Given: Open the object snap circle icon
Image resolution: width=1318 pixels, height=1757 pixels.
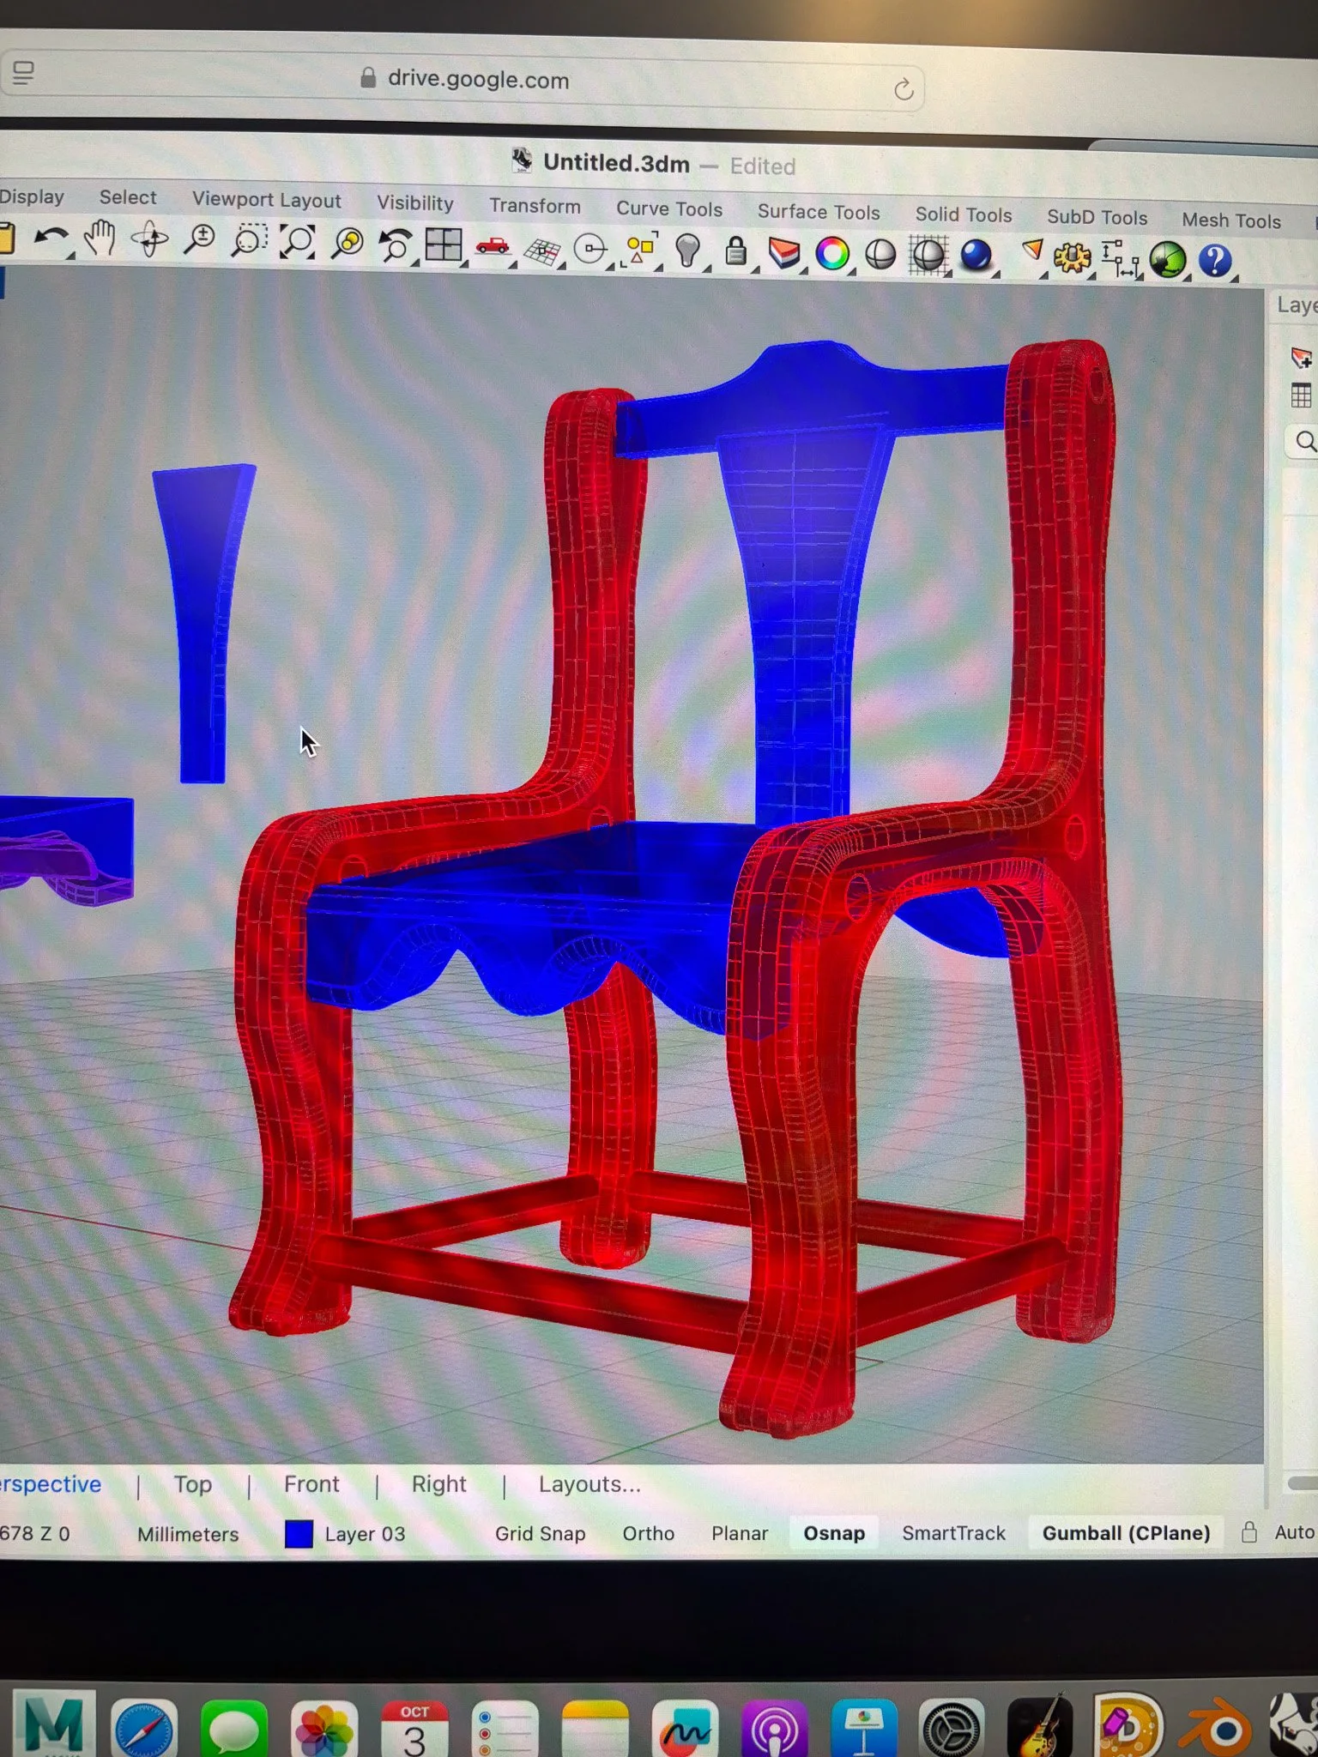Looking at the screenshot, I should [590, 250].
